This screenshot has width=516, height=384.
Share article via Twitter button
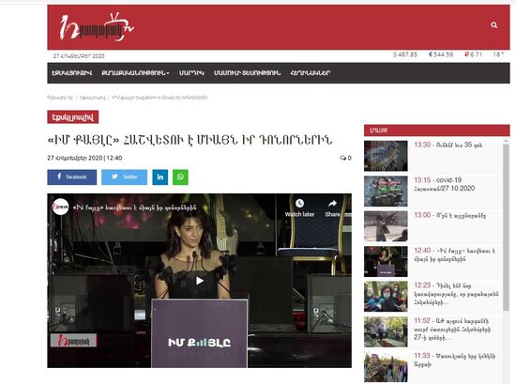point(124,177)
